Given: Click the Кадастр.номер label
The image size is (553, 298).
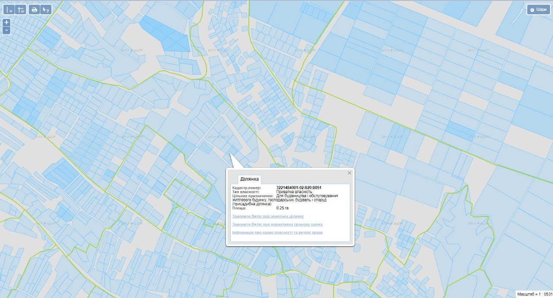Looking at the screenshot, I should point(247,188).
